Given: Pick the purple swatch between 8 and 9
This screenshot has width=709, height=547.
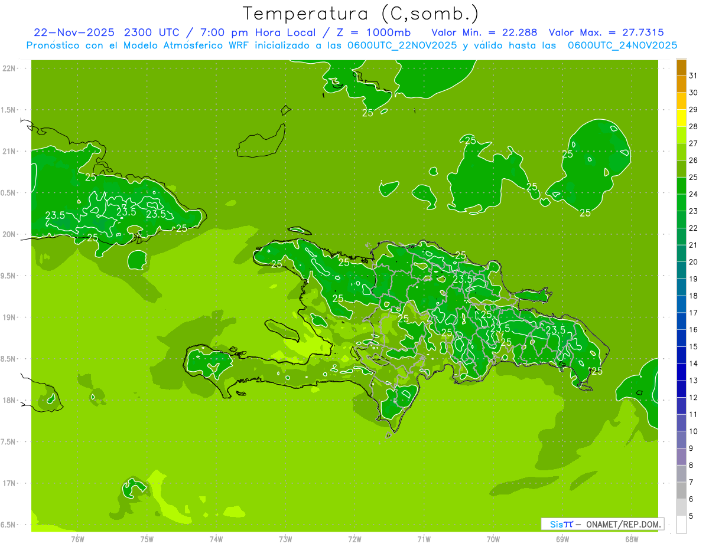Looking at the screenshot, I should (x=682, y=457).
